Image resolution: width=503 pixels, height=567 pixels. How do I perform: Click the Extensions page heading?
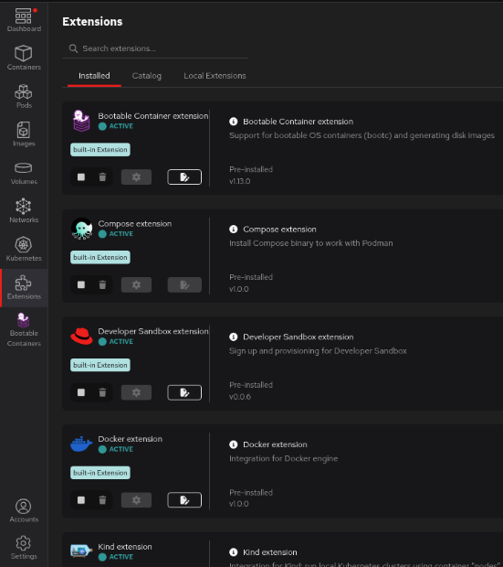click(x=92, y=22)
